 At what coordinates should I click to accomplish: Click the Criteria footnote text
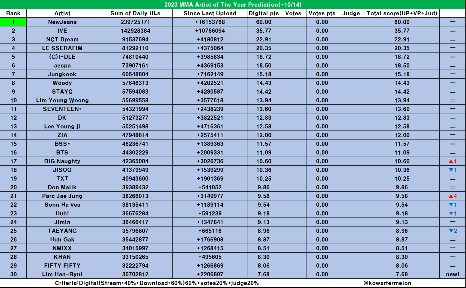[x=157, y=283]
